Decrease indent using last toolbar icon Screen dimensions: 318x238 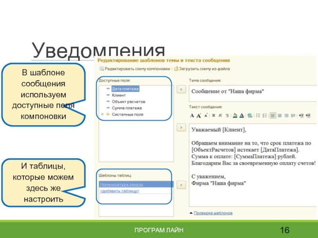point(308,115)
